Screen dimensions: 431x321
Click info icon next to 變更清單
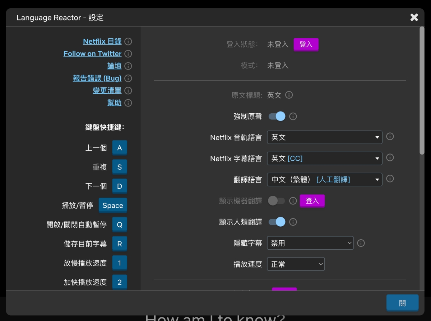tap(128, 91)
